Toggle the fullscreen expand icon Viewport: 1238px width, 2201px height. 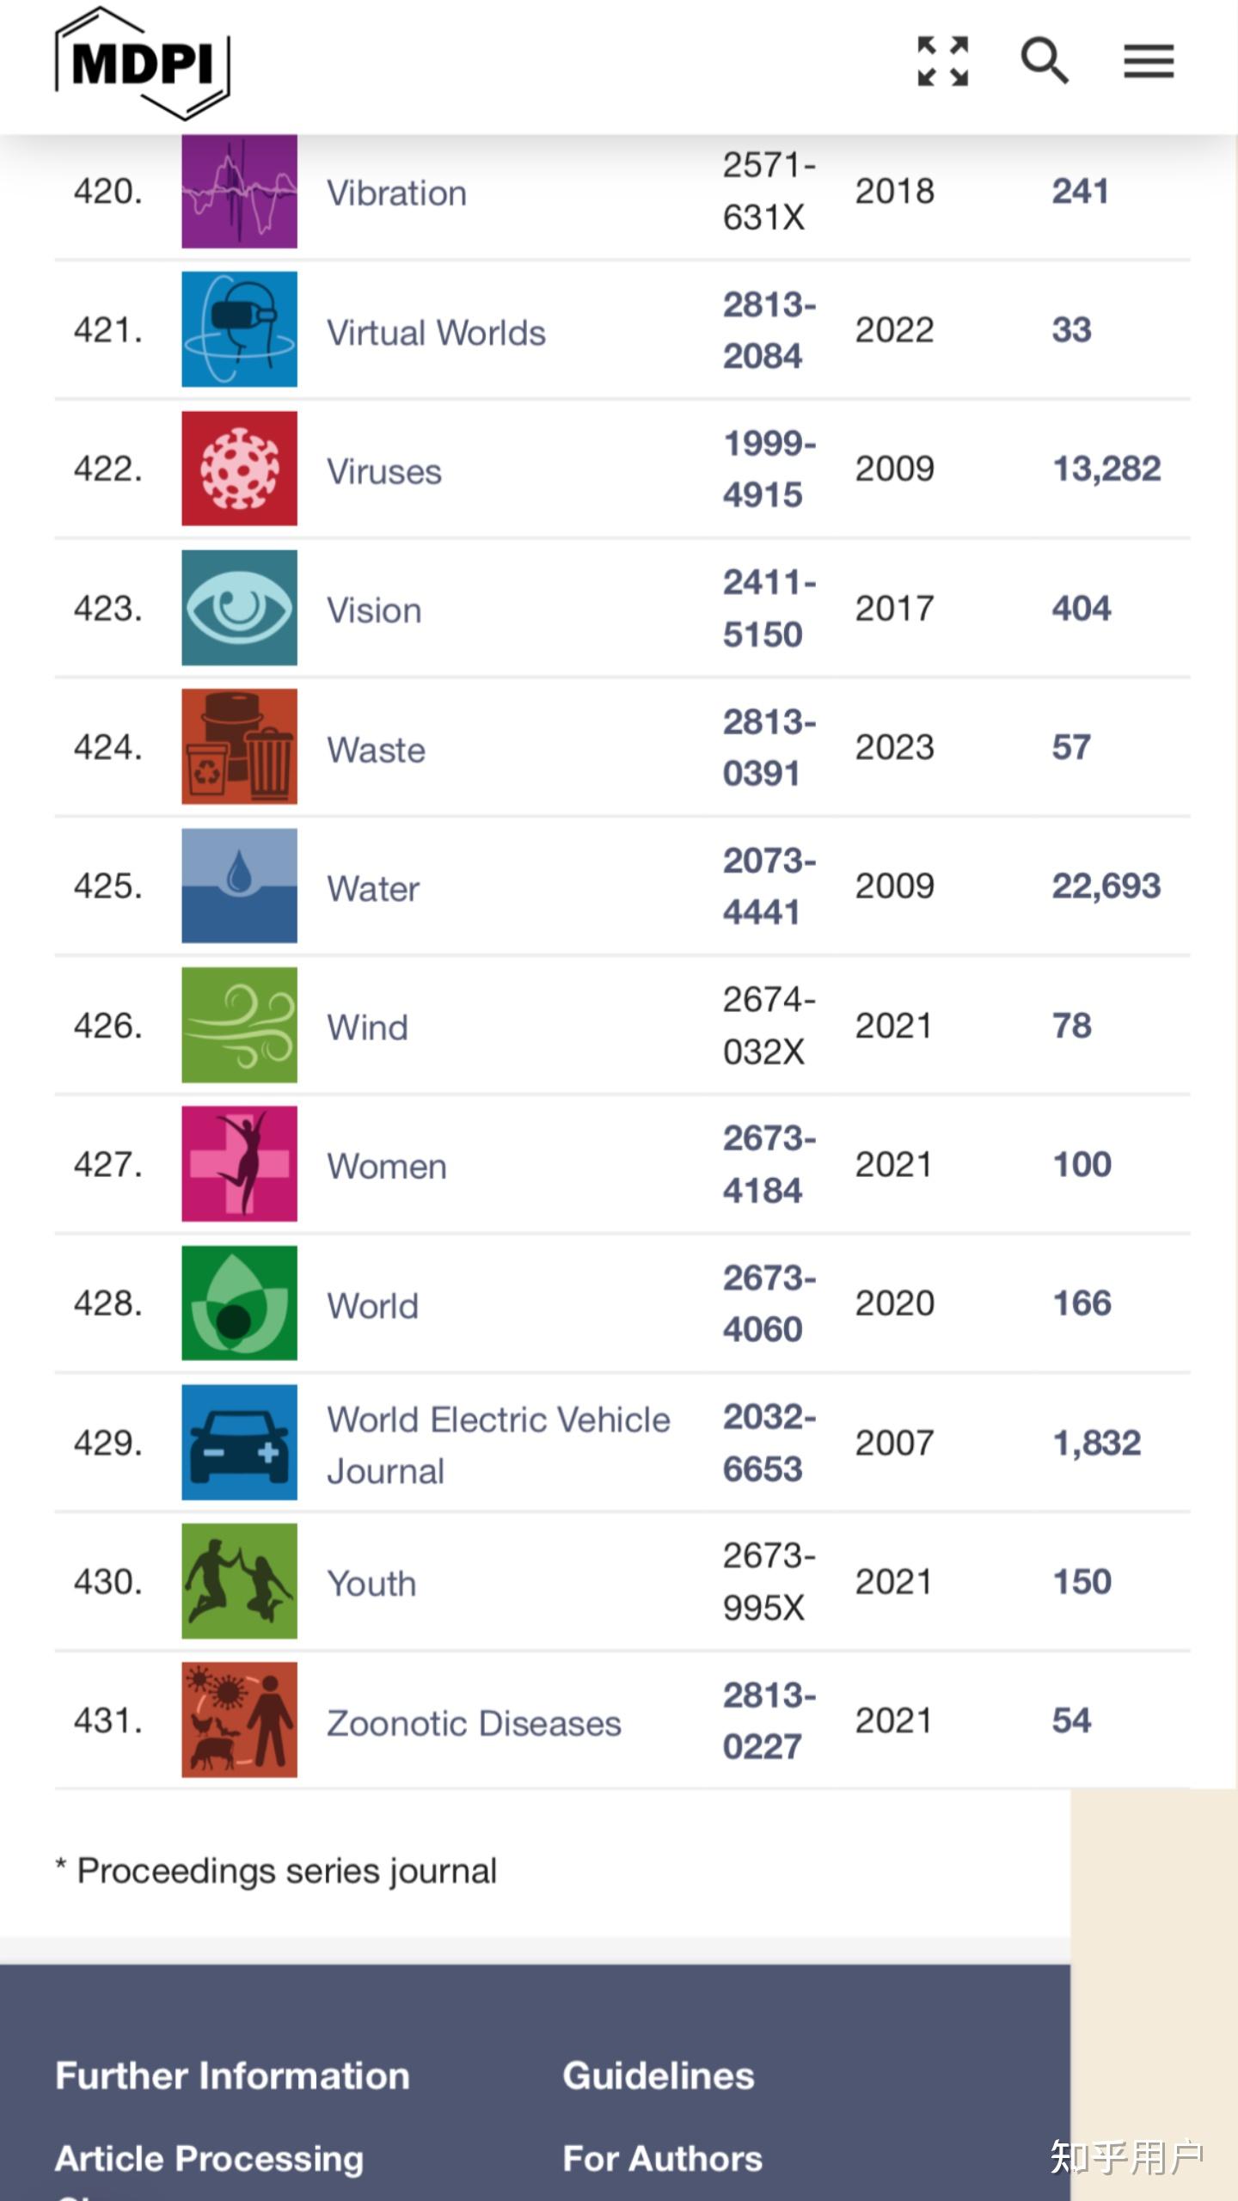pos(943,61)
